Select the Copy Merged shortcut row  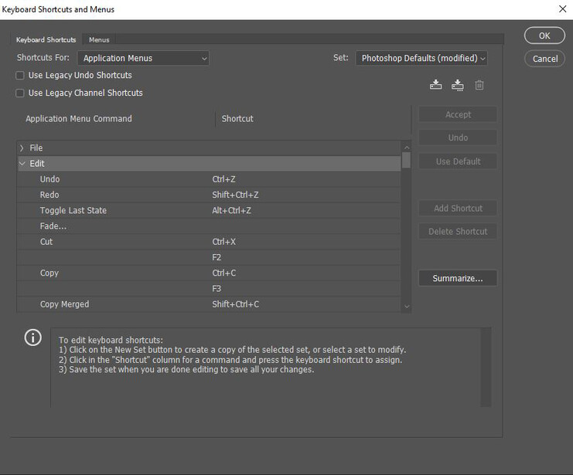[209, 304]
